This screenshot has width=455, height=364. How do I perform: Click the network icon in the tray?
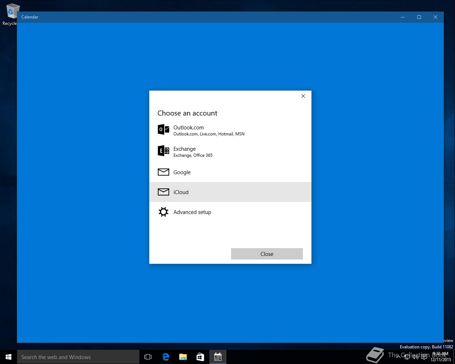coord(407,357)
